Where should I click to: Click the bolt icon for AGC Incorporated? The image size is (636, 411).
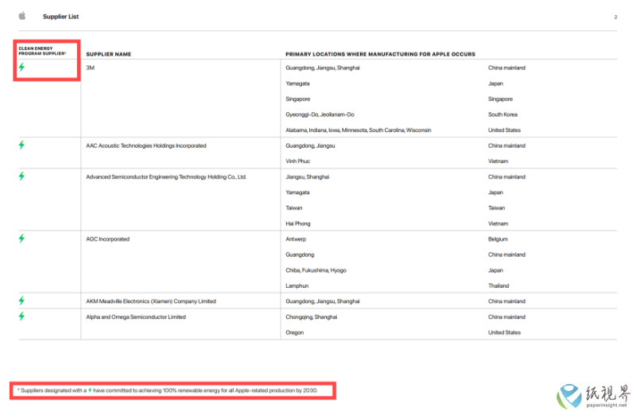click(x=22, y=238)
